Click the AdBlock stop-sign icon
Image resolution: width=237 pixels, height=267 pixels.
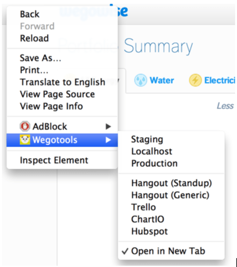click(x=25, y=127)
